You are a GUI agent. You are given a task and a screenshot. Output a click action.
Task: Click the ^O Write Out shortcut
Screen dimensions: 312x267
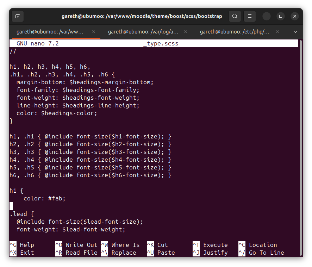point(76,245)
